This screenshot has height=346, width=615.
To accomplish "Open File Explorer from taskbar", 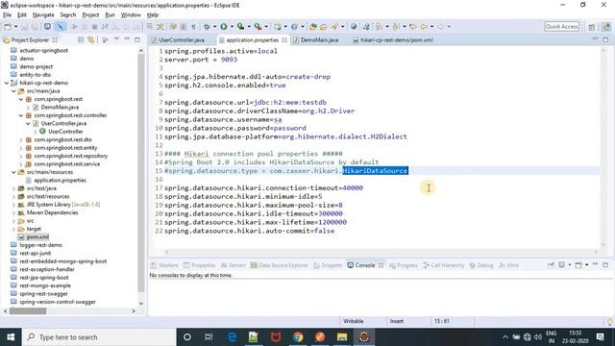I will pyautogui.click(x=342, y=337).
